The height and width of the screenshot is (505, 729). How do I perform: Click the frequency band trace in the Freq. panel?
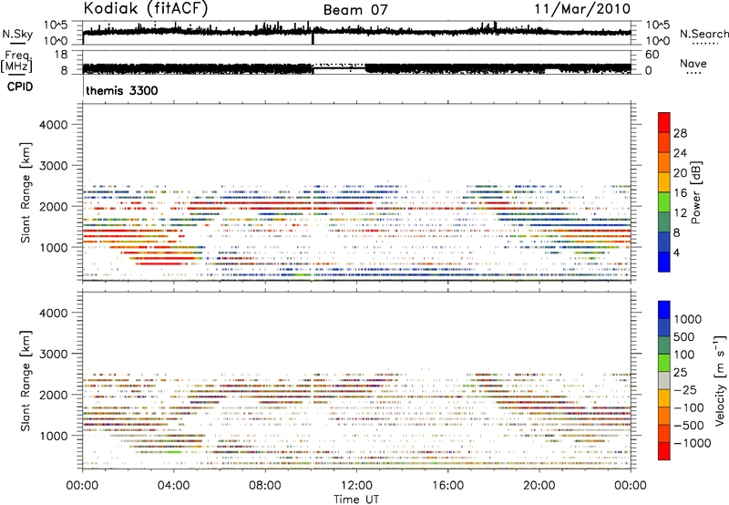pyautogui.click(x=357, y=68)
